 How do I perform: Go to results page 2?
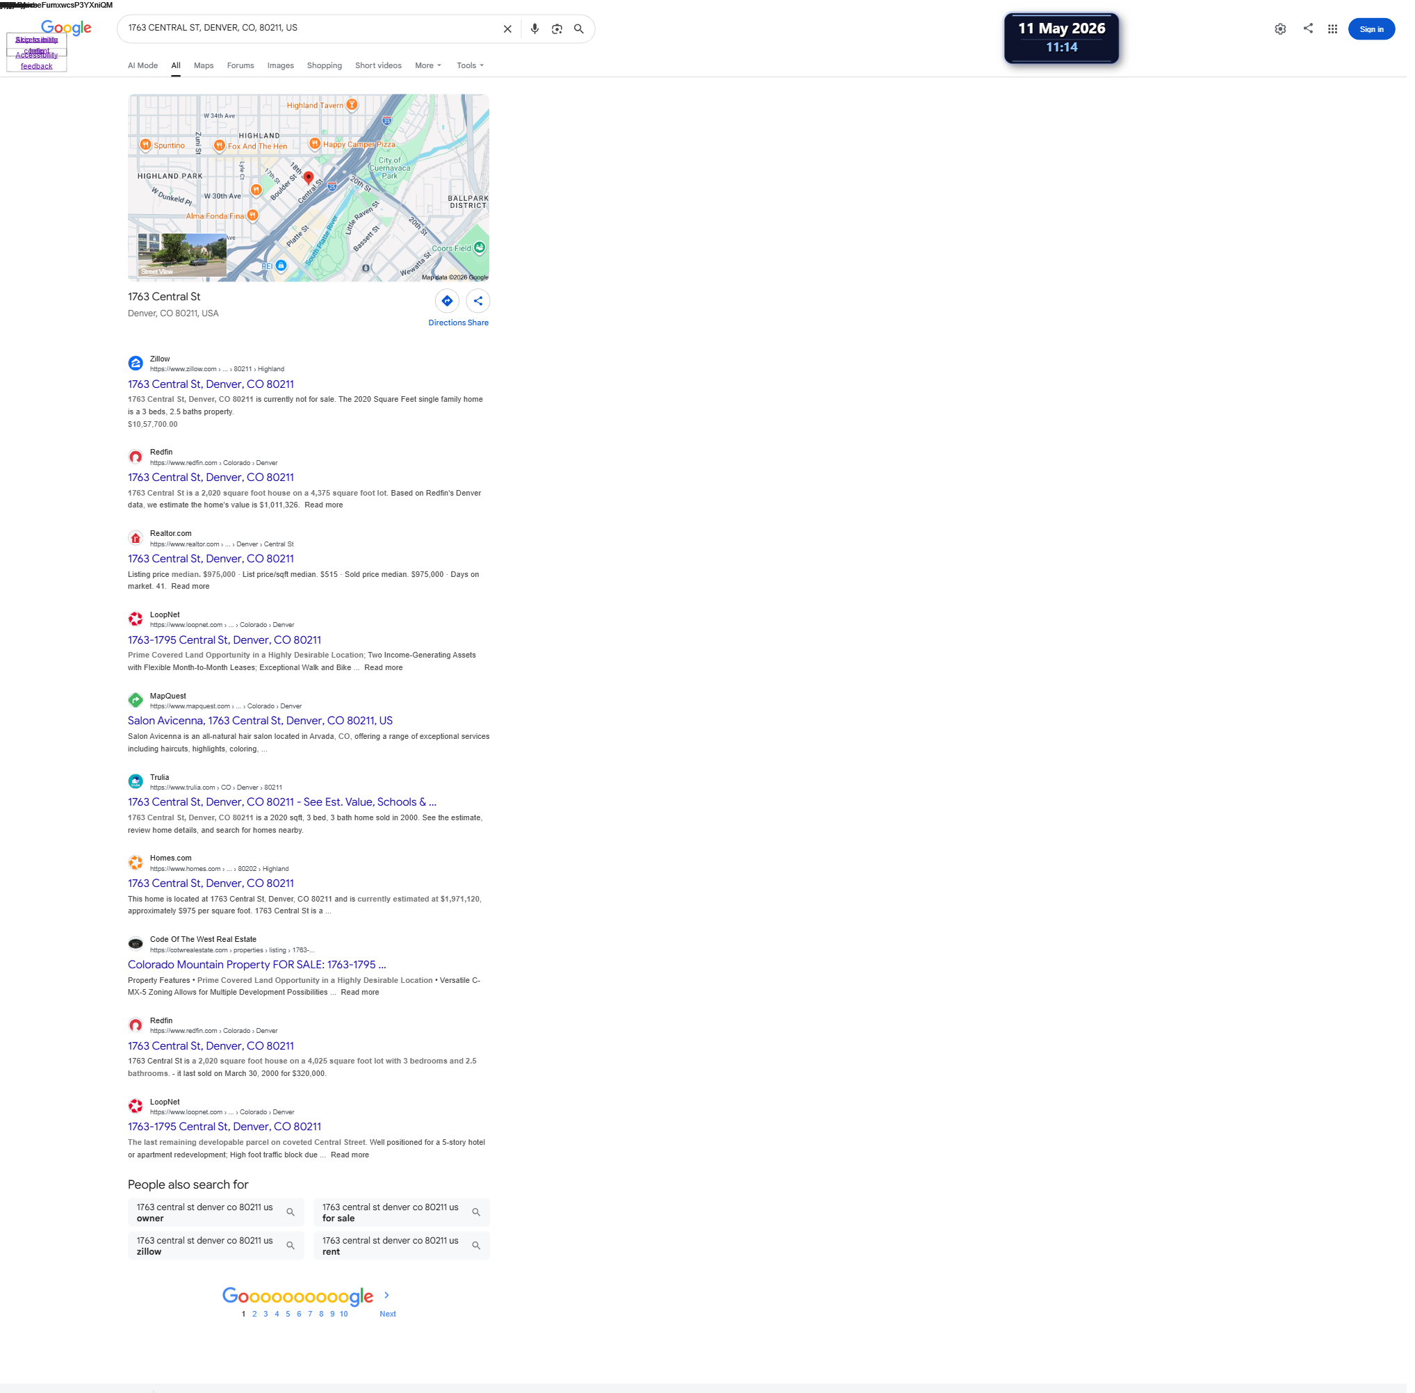pyautogui.click(x=254, y=1314)
